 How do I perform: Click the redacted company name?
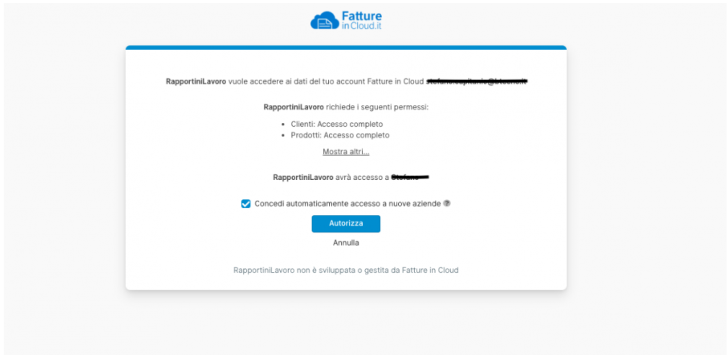point(410,177)
